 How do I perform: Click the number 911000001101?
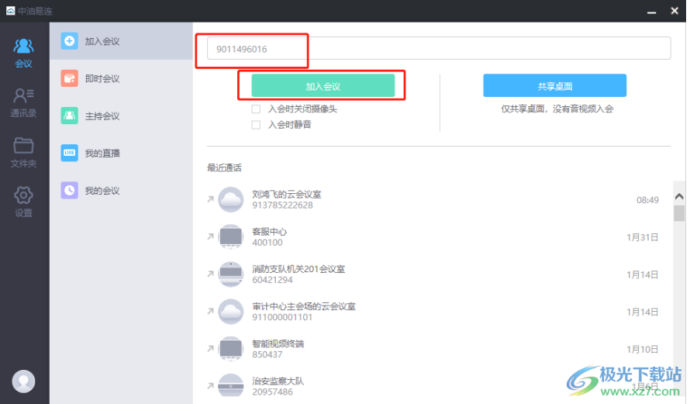click(282, 317)
